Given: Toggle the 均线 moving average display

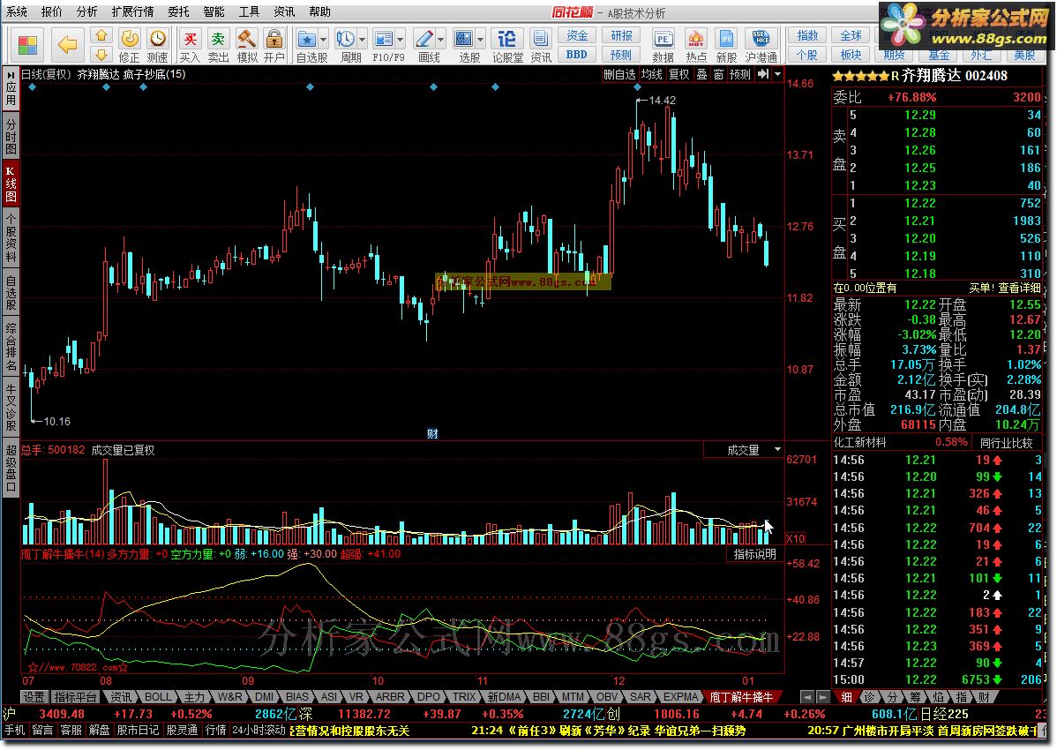Looking at the screenshot, I should pyautogui.click(x=652, y=74).
